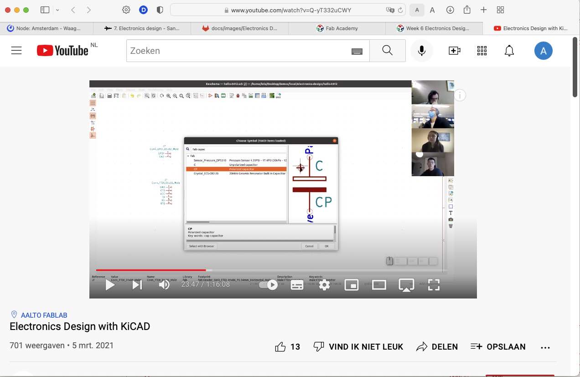Click OPSLAAN to save video
The image size is (580, 377).
tap(498, 347)
